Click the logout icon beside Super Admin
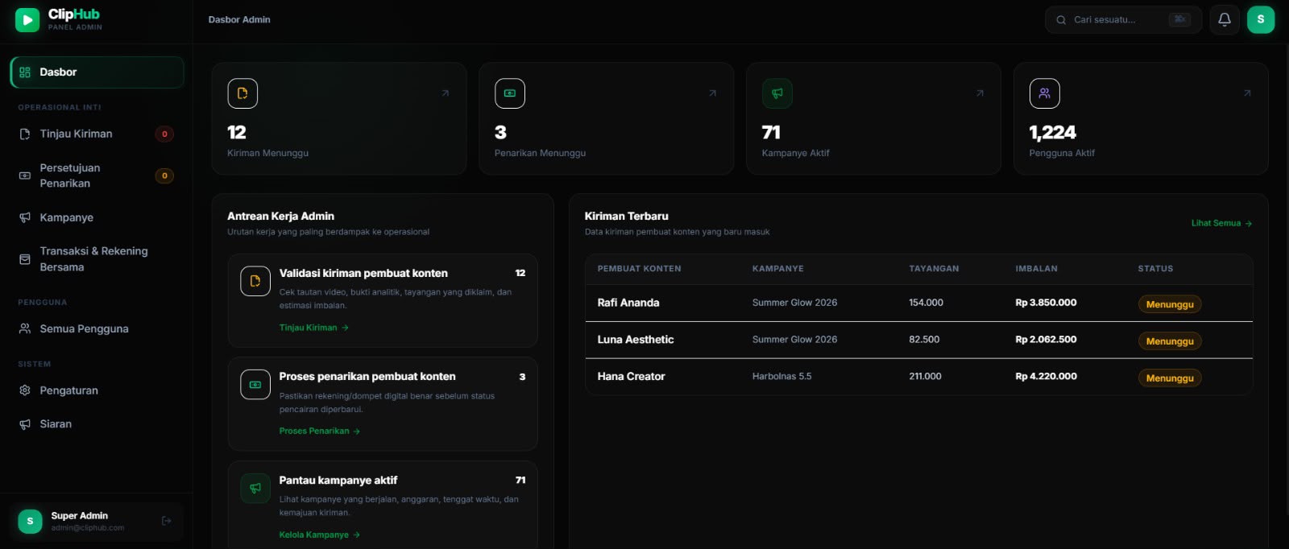Screen dimensions: 1289x549 coord(167,521)
